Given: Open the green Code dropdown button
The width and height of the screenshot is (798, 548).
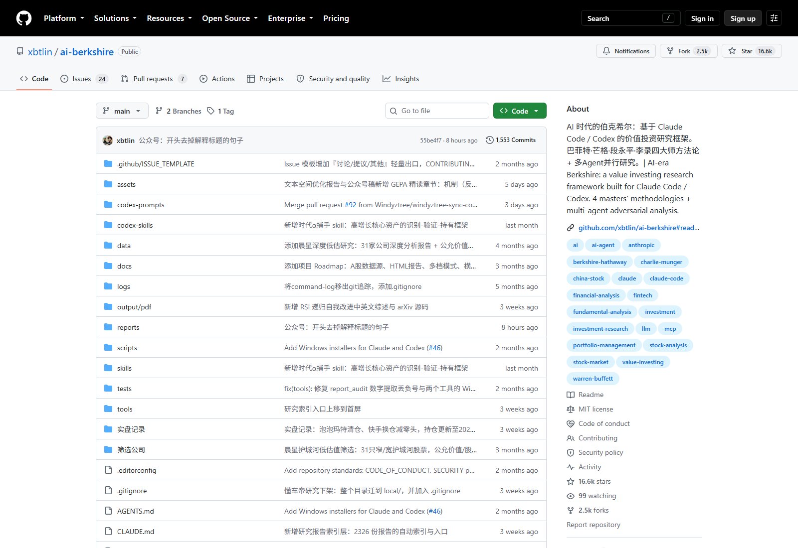Looking at the screenshot, I should click(x=520, y=111).
